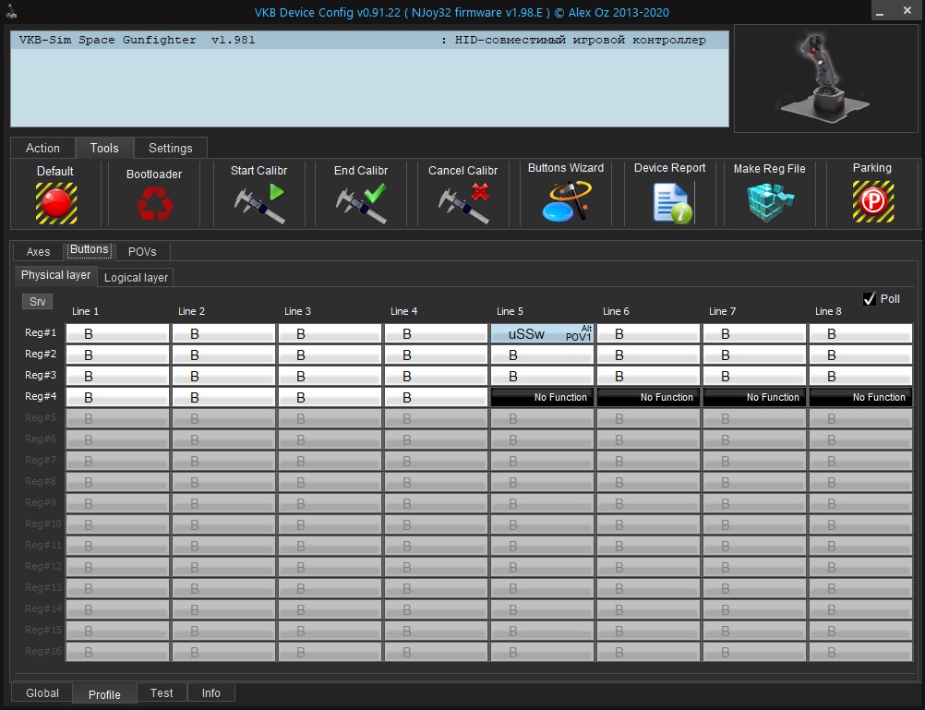Finish calibration with End Calibr icon
This screenshot has height=710, width=925.
click(x=361, y=204)
